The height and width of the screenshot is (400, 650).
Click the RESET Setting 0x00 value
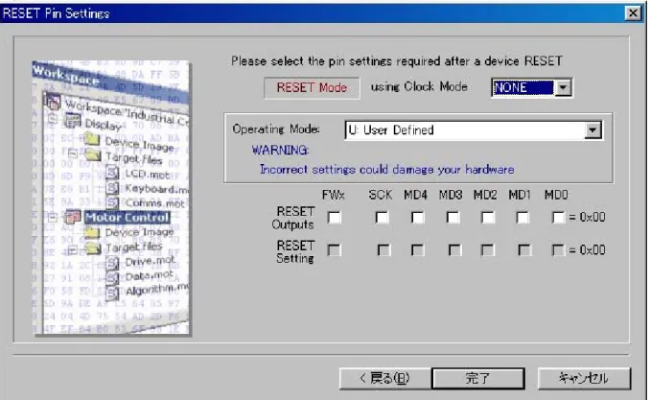coord(587,249)
